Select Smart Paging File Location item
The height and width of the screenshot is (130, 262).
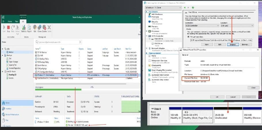point(162,70)
